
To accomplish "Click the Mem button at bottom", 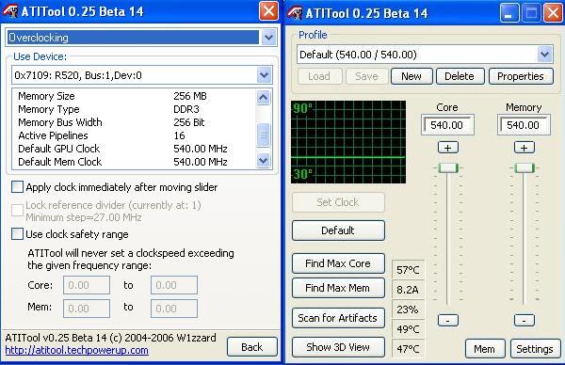I will pyautogui.click(x=485, y=349).
